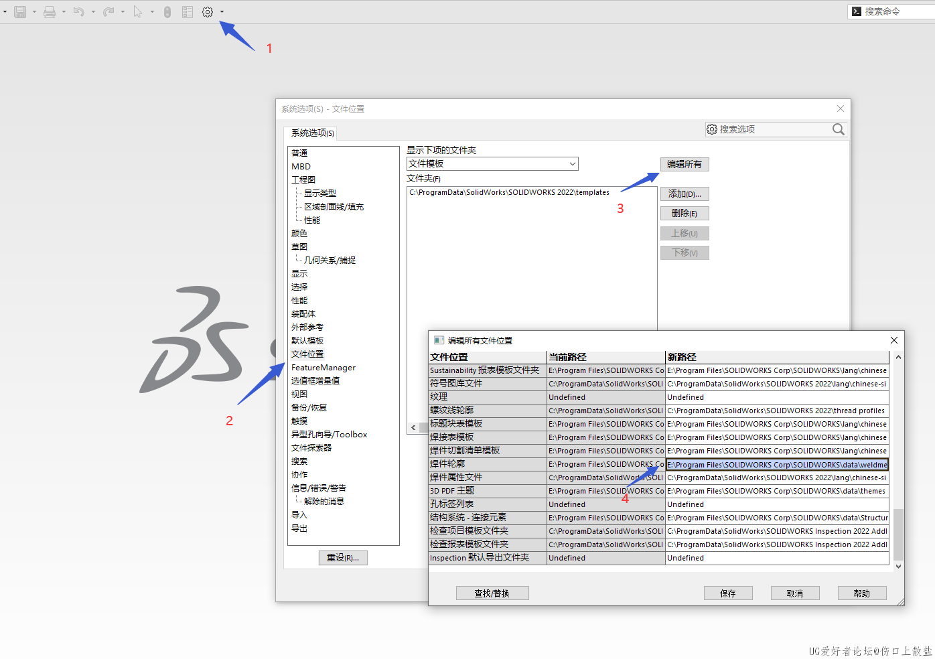This screenshot has width=935, height=659.
Task: Expand the Save button dropdown arrow
Action: pos(34,12)
